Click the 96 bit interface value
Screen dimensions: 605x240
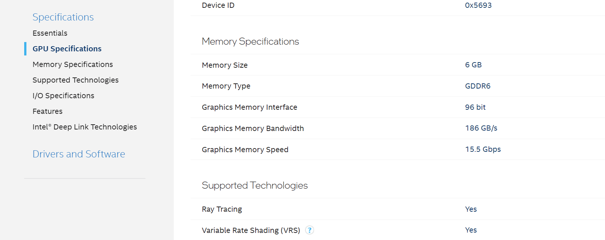[475, 107]
